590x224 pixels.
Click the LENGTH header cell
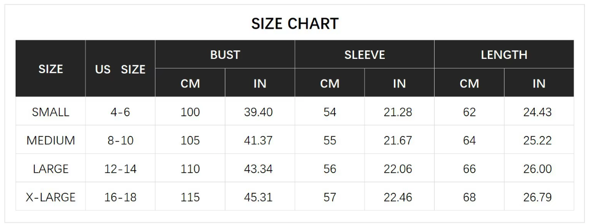pos(504,54)
